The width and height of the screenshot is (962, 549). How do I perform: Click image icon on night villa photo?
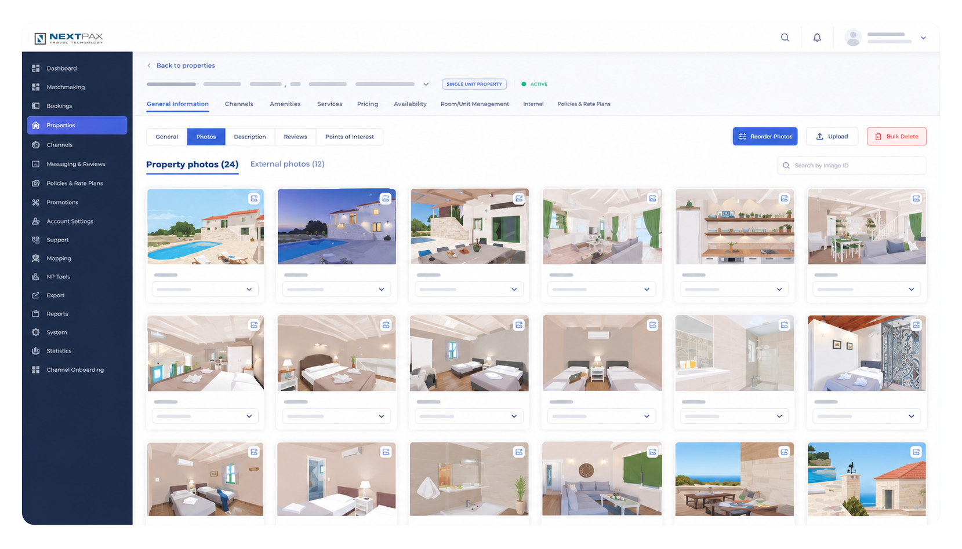pos(386,199)
